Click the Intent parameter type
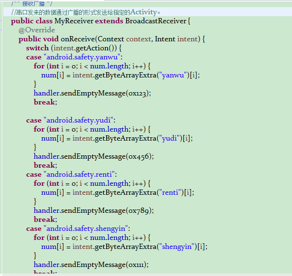 [x=165, y=39]
